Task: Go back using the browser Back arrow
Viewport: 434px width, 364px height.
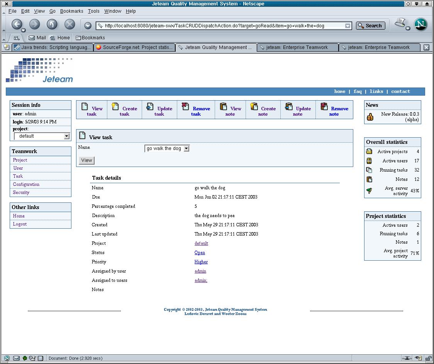Action: click(17, 25)
